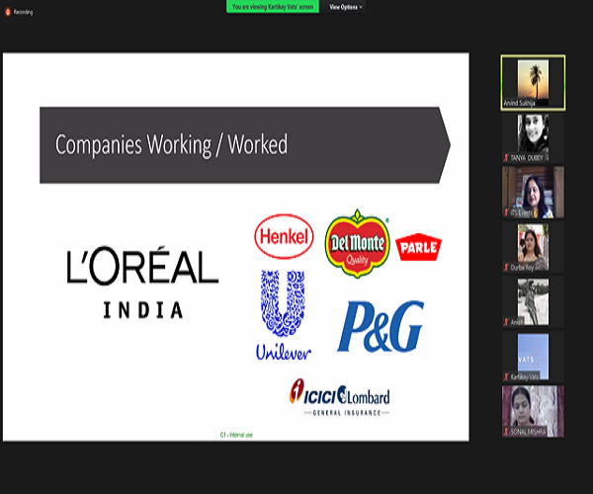Click the 'Companies Working / Worked' slide title

coord(171,144)
